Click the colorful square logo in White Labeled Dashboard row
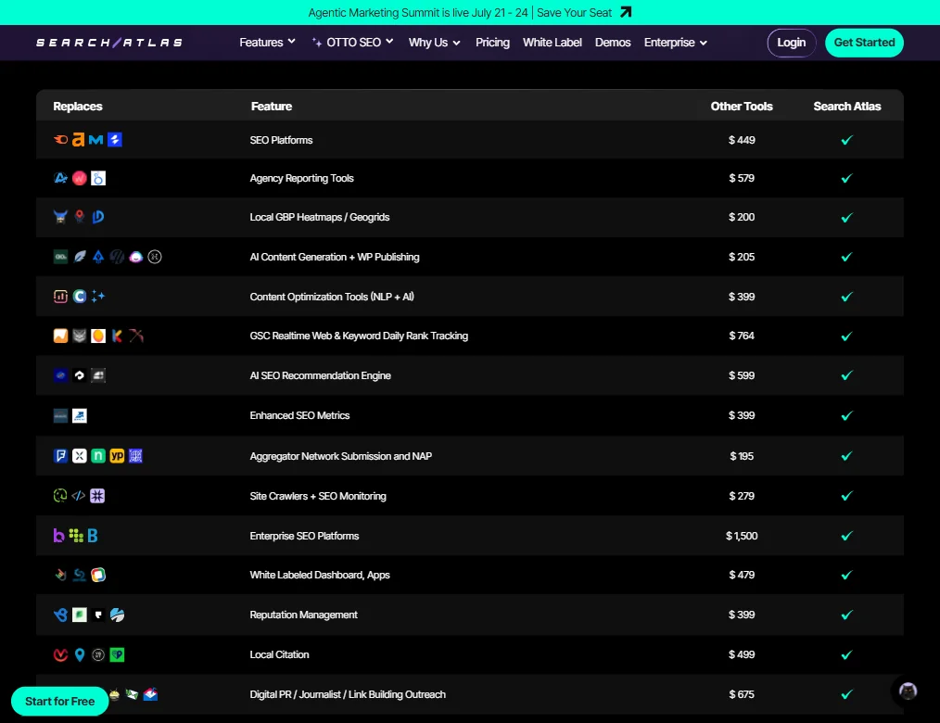 (x=98, y=575)
